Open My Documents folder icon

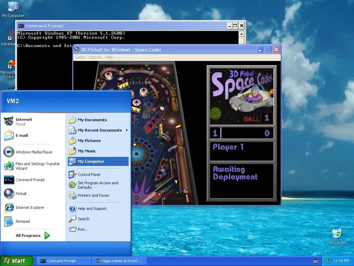[x=73, y=120]
